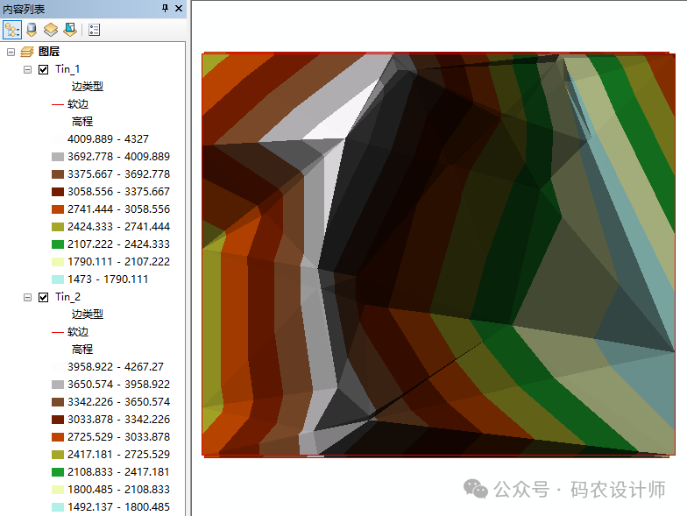Screen dimensions: 687x516
Task: Pin the 内容列表 panel with auto-hide icon
Action: 166,8
